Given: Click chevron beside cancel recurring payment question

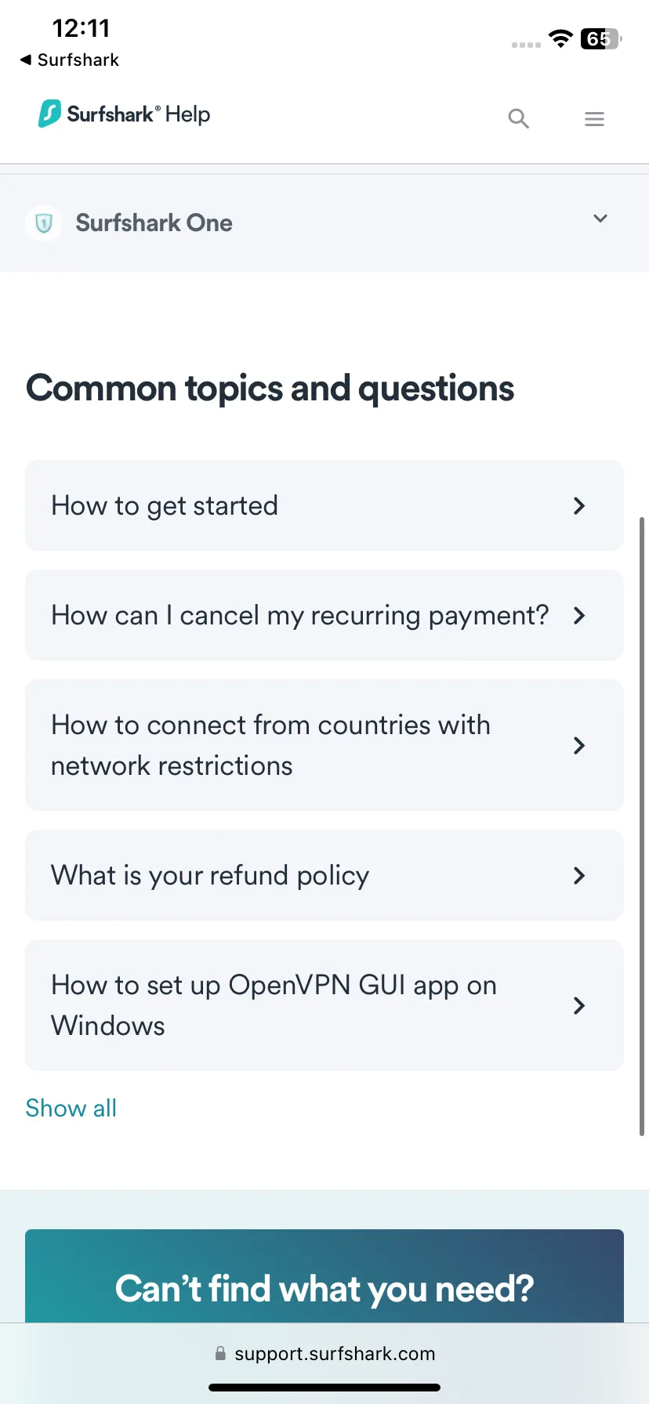Looking at the screenshot, I should 579,616.
